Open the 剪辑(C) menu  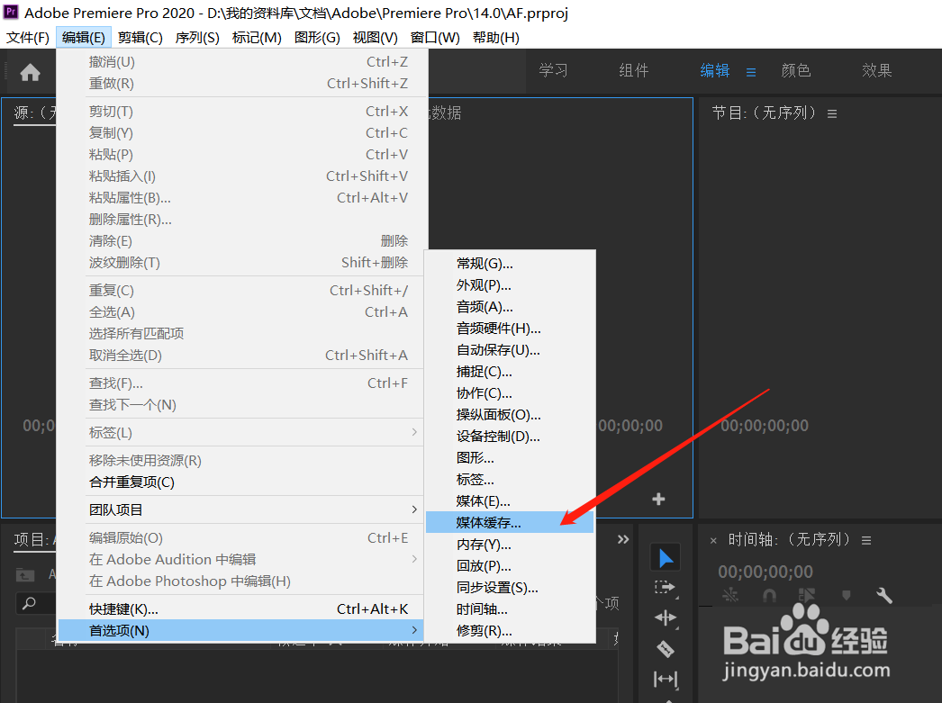coord(140,37)
